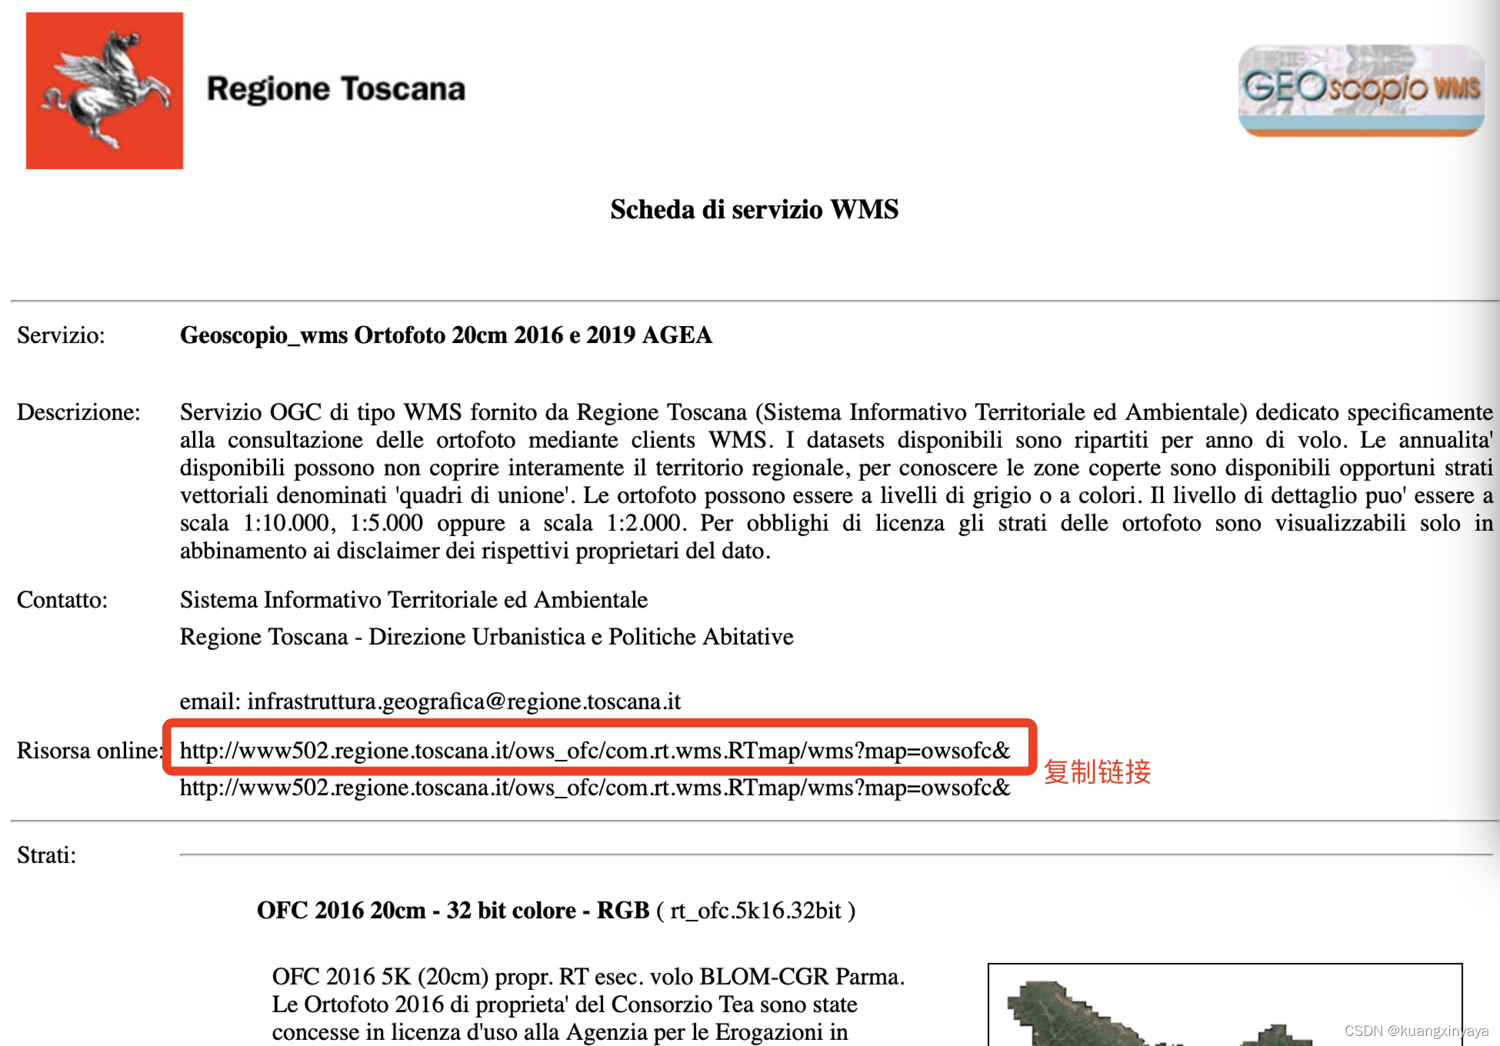
Task: Click Sistema Informativo Territoriale ed Ambientale contact line
Action: pyautogui.click(x=413, y=600)
